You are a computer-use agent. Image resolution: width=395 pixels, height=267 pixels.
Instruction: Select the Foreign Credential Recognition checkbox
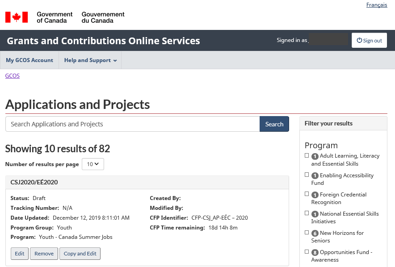[307, 194]
